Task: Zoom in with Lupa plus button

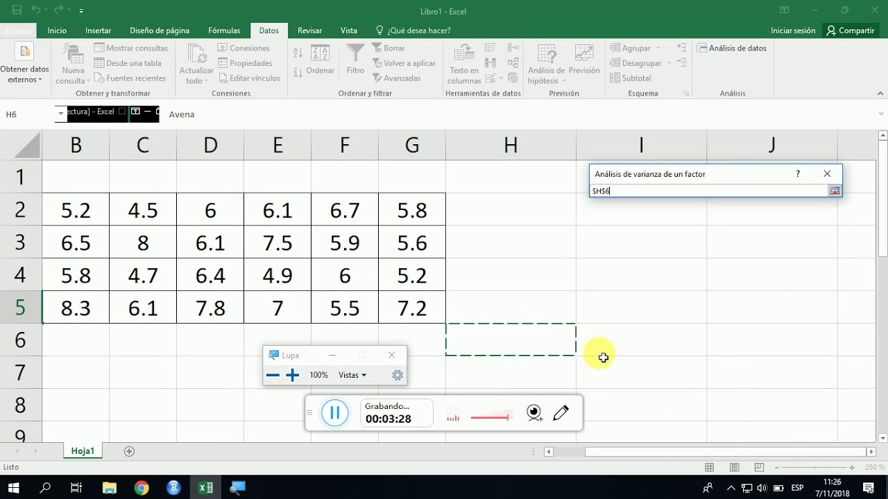Action: (293, 375)
